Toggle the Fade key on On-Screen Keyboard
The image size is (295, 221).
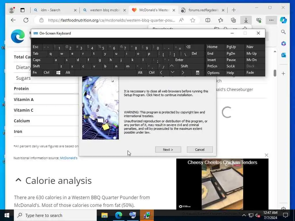[x=250, y=73]
